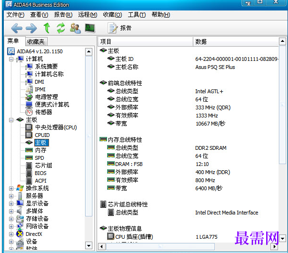Screen dimensions: 288x253
Task: Collapse the 计算机 tree node
Action: click(x=11, y=59)
